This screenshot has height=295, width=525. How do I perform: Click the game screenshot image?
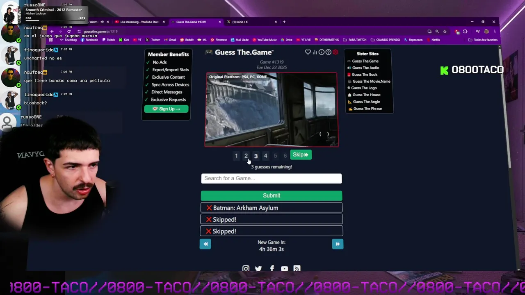tap(272, 109)
